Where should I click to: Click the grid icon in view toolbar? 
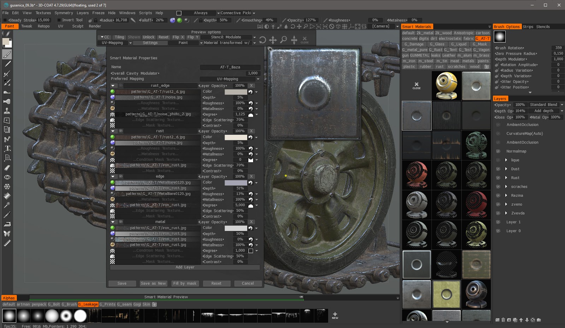coord(344,26)
